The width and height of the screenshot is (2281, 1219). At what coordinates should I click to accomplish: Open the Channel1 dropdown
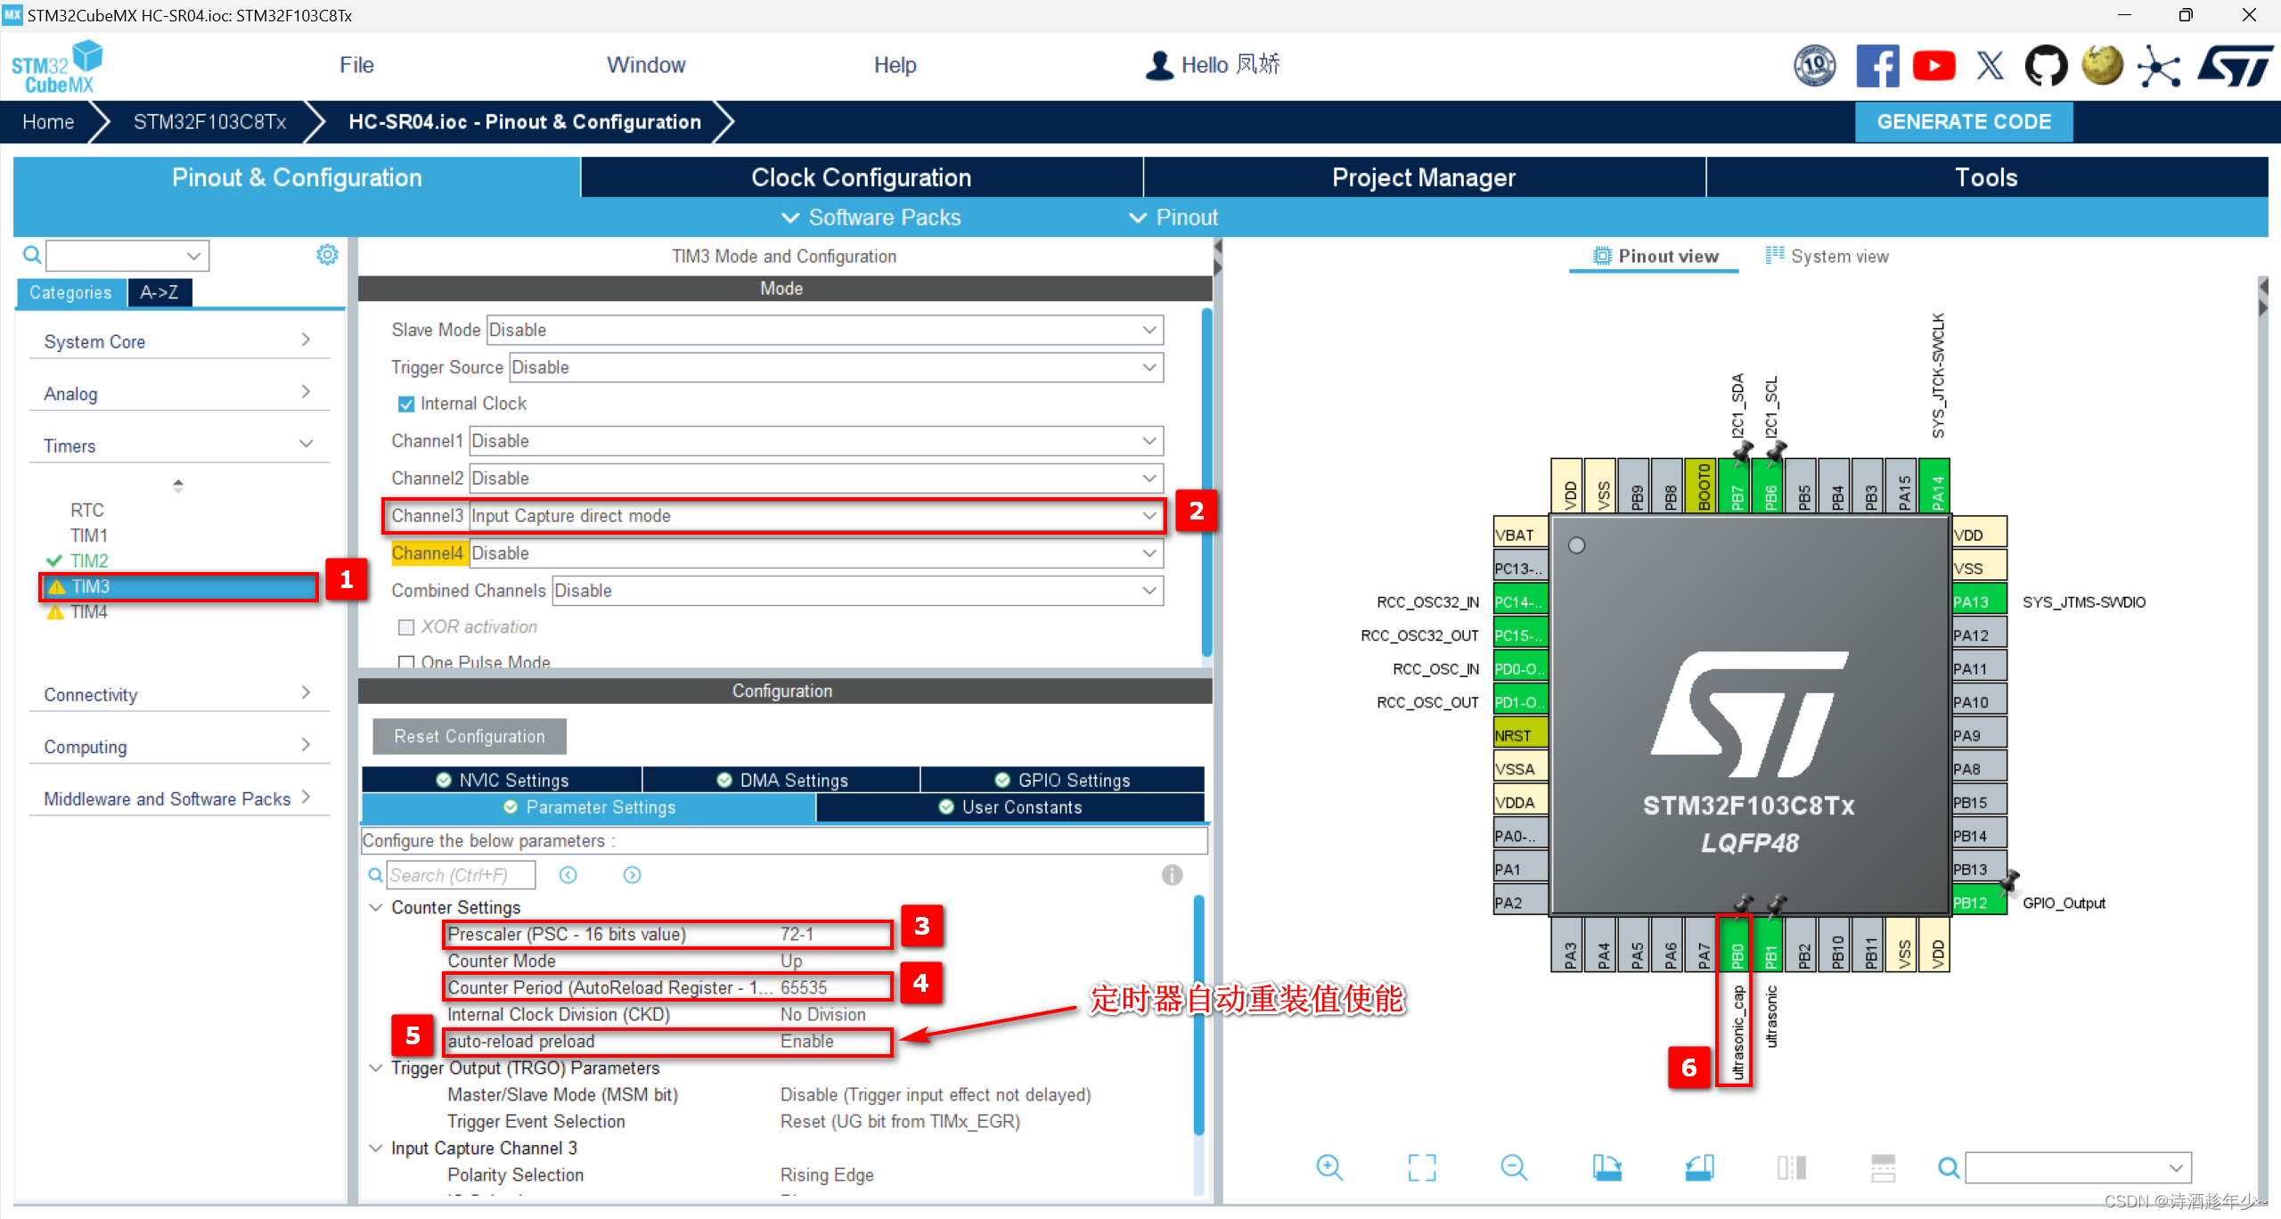coord(816,441)
